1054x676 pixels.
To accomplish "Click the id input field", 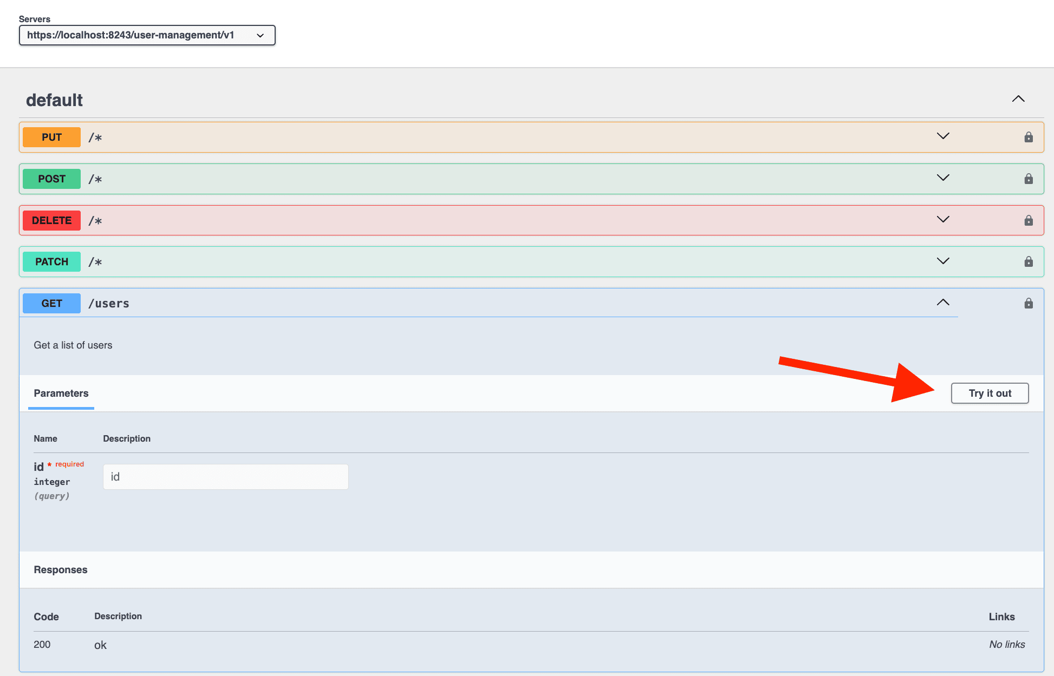I will (x=225, y=476).
